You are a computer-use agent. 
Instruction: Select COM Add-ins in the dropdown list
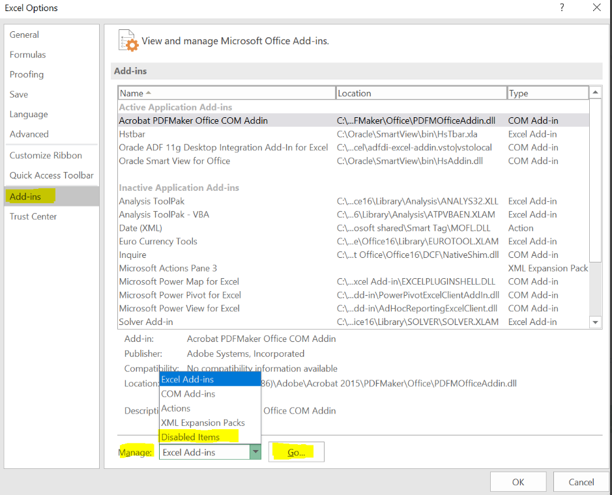coord(188,394)
